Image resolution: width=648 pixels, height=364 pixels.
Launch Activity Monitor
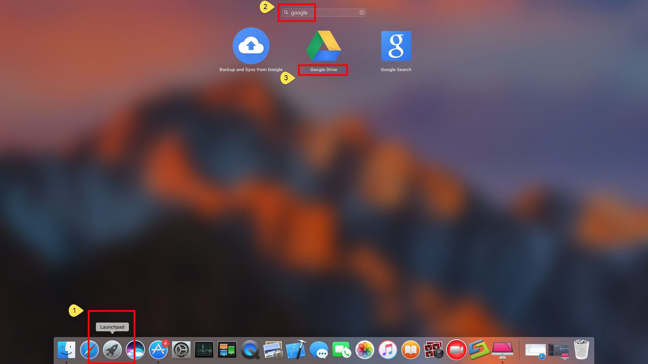tap(204, 350)
